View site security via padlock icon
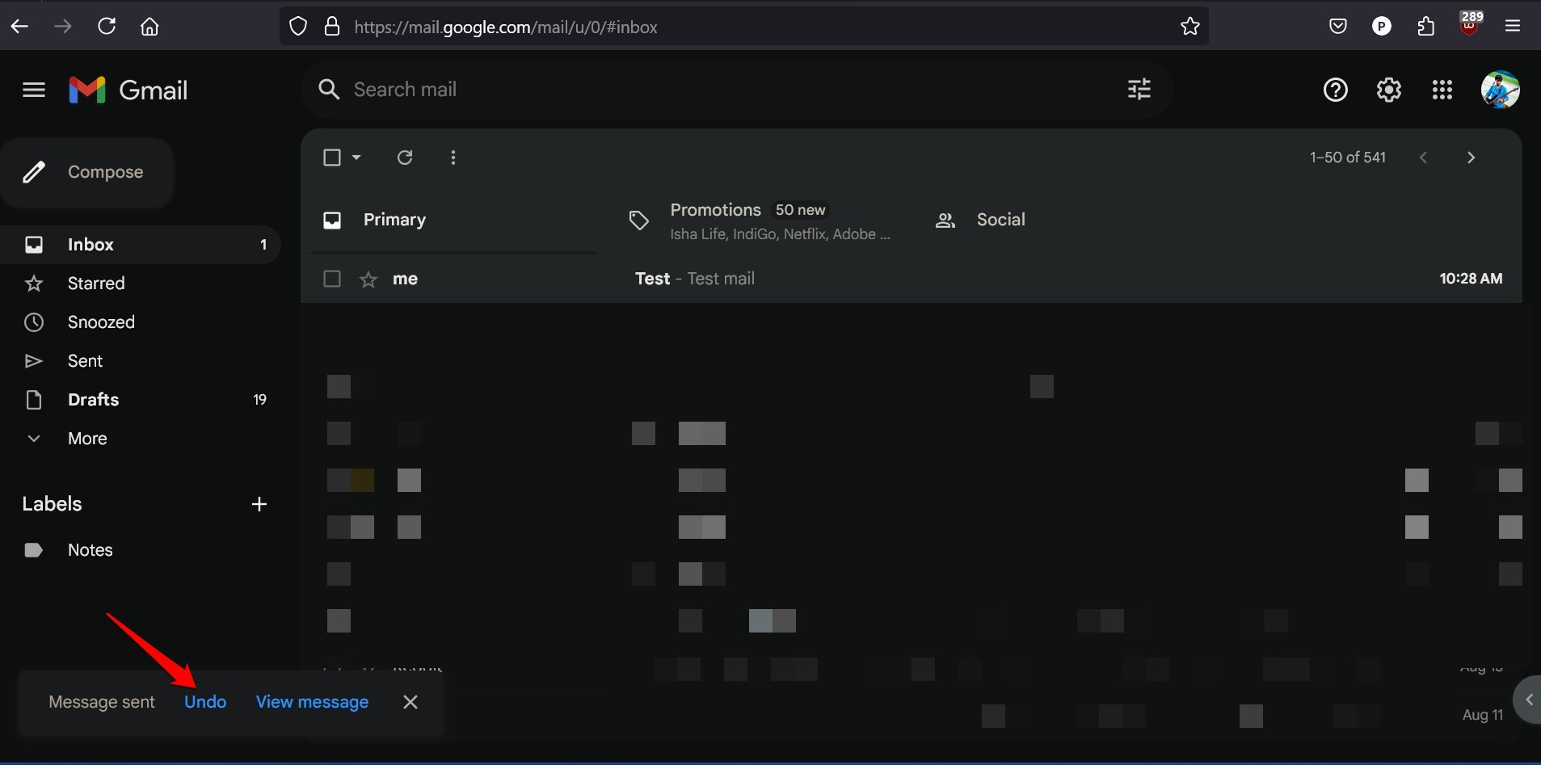This screenshot has height=765, width=1541. (332, 27)
